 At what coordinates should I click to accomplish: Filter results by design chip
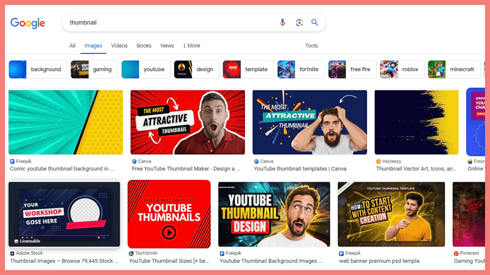point(197,69)
